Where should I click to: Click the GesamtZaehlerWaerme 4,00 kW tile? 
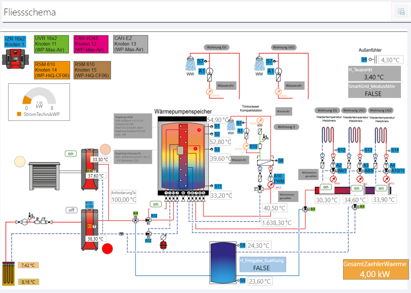tap(375, 269)
